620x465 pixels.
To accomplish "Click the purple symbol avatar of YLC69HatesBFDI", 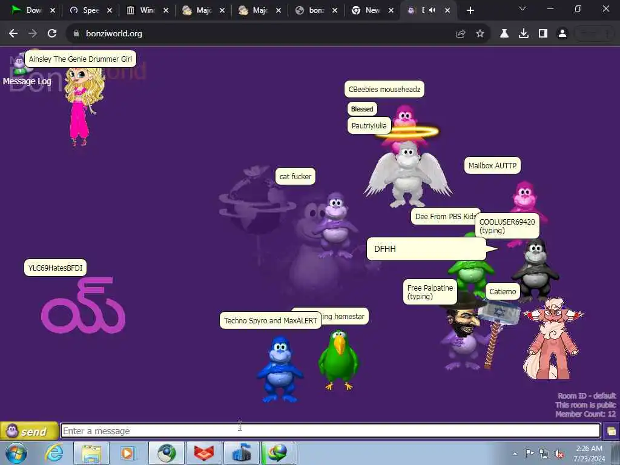I will [83, 305].
